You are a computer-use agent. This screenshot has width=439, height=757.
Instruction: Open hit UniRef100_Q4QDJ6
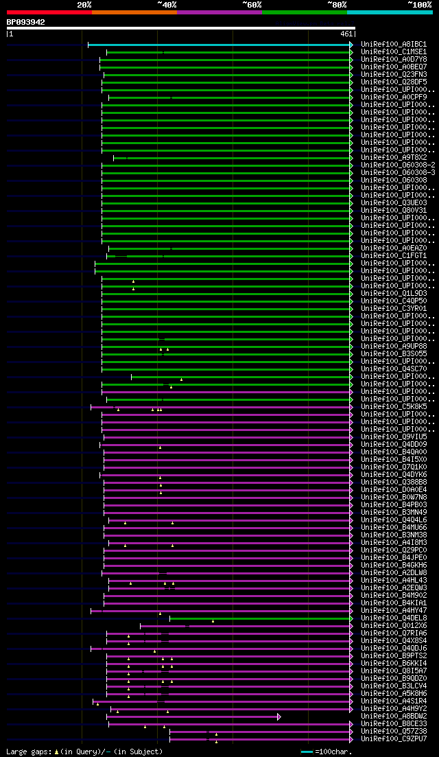point(394,649)
